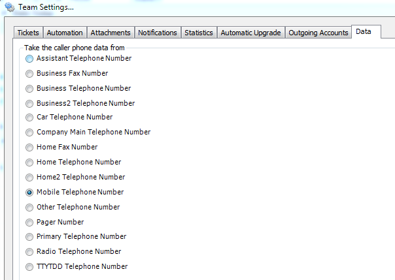This screenshot has height=280, width=395.
Task: Switch to the Tickets tab
Action: click(28, 33)
